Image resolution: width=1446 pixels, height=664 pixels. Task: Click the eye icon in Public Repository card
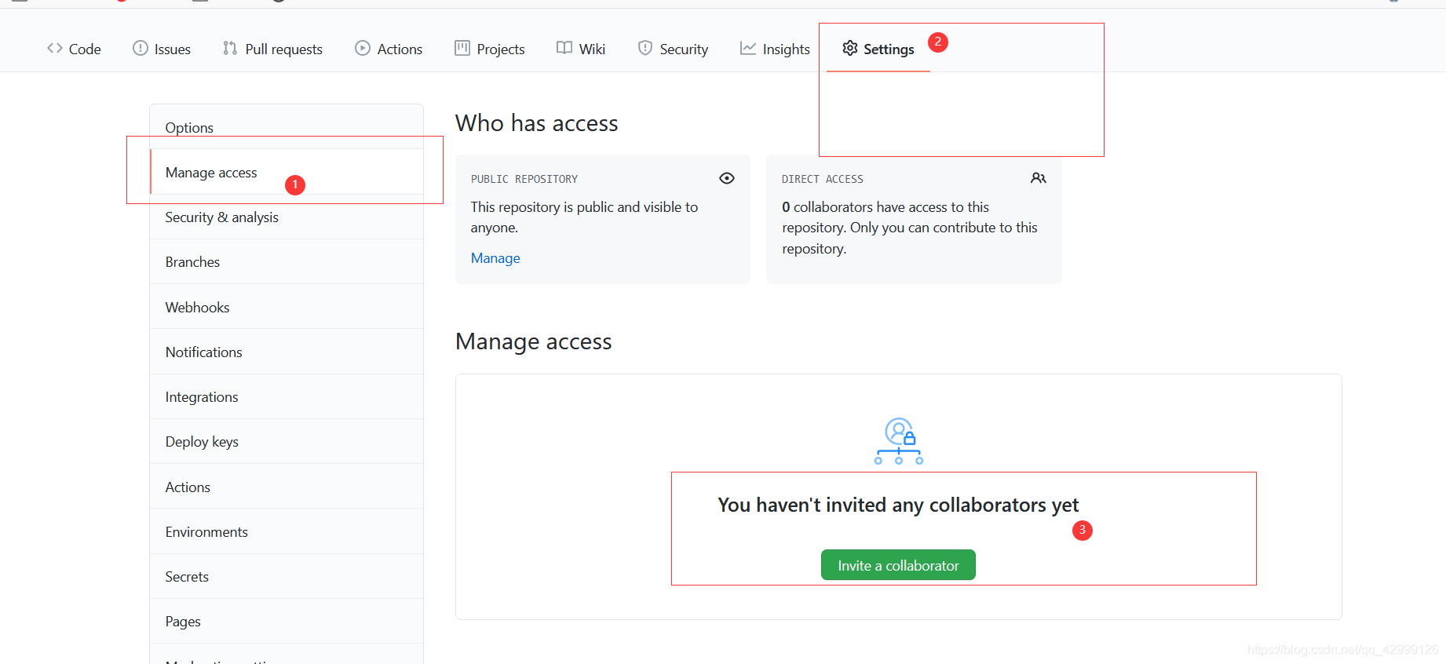[x=727, y=178]
